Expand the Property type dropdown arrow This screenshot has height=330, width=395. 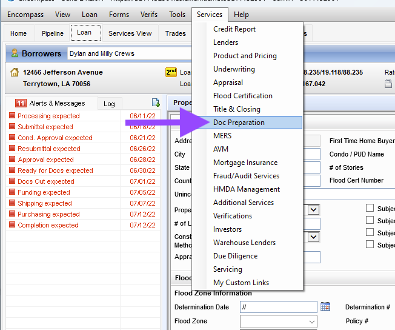point(314,210)
